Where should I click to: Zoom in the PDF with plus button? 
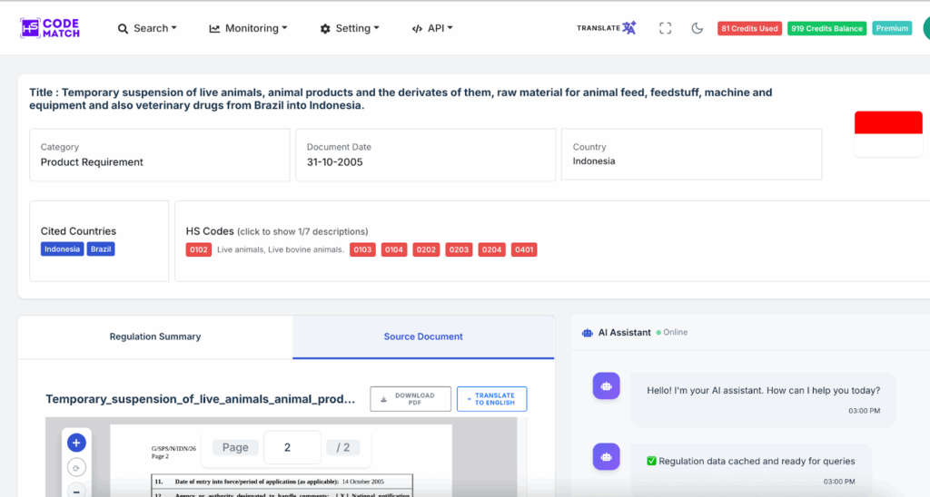click(76, 443)
